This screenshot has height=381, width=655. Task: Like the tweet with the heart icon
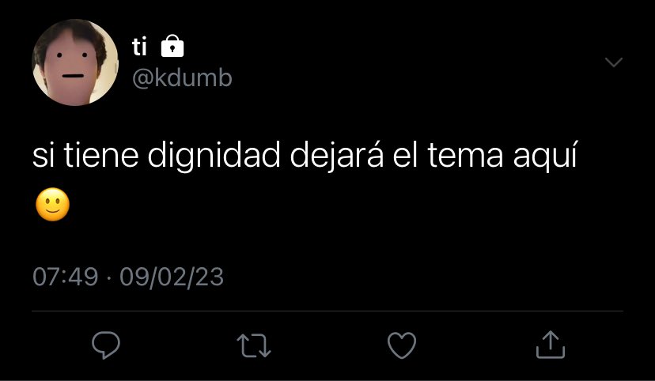click(x=402, y=345)
